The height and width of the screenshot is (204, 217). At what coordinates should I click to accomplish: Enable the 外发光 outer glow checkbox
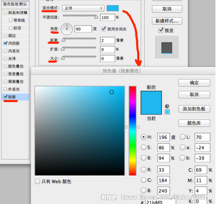(x=5, y=89)
